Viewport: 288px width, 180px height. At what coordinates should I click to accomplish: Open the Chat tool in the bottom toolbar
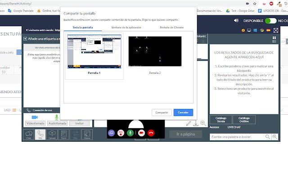29,135
